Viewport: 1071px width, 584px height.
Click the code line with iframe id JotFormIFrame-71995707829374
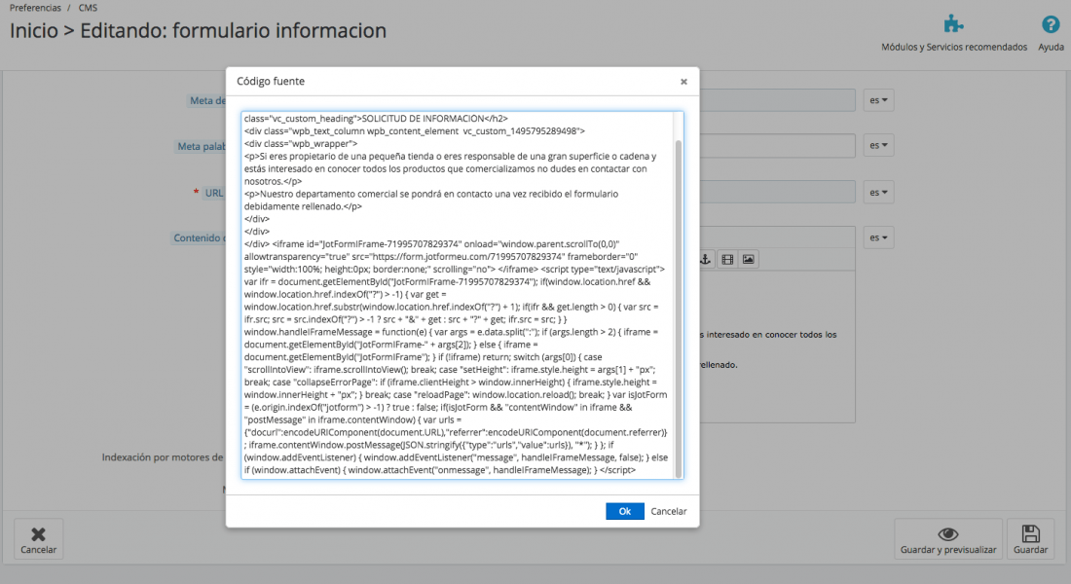tap(431, 244)
